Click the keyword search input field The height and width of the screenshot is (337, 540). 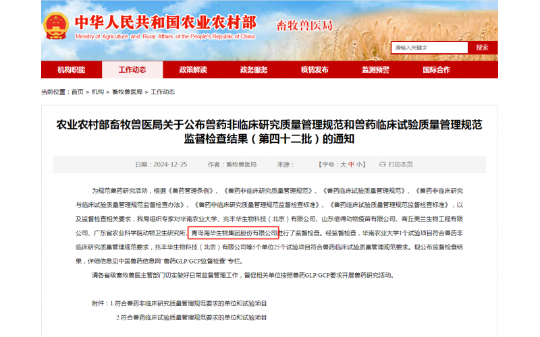429,47
